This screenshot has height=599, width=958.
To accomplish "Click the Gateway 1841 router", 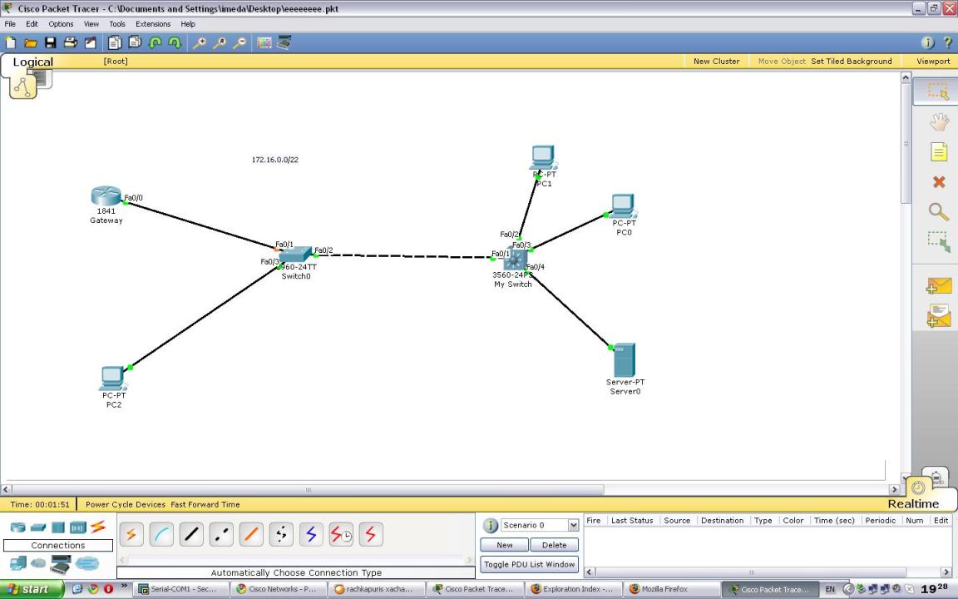I will 106,196.
